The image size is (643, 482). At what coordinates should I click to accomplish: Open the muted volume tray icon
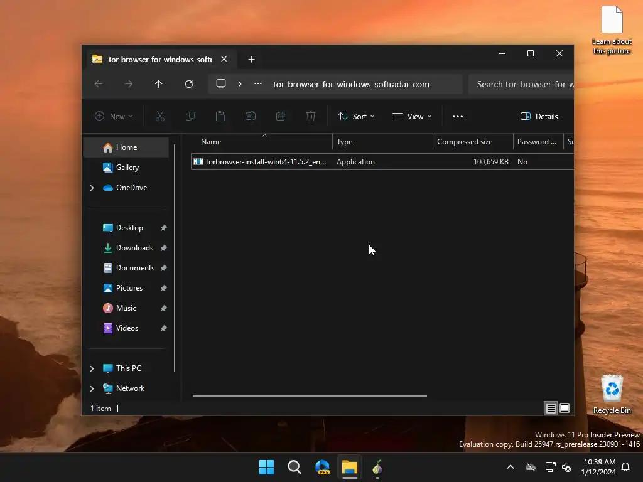(x=567, y=467)
